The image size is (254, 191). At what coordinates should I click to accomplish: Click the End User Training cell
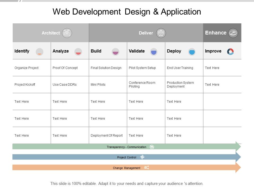coord(184,68)
